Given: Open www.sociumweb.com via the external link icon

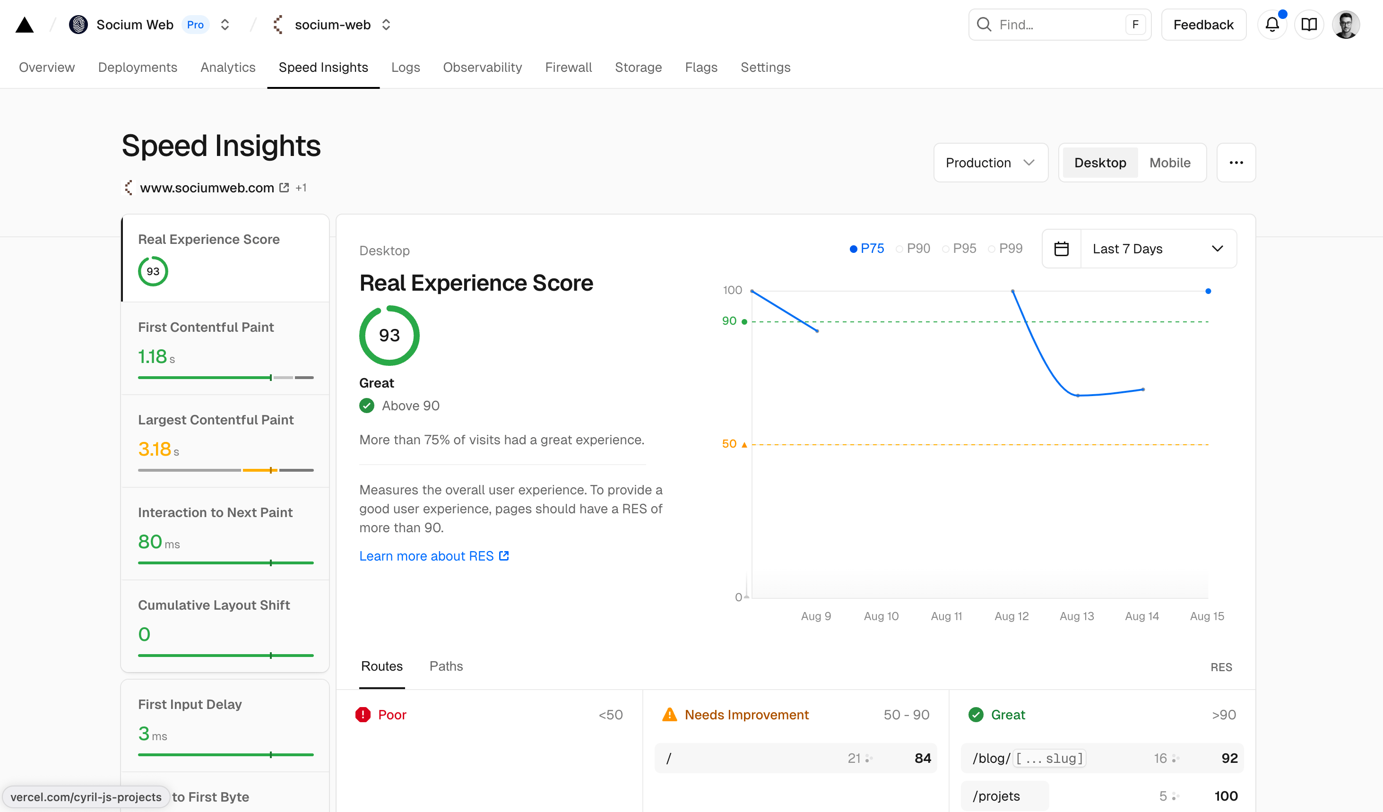Looking at the screenshot, I should pyautogui.click(x=284, y=187).
